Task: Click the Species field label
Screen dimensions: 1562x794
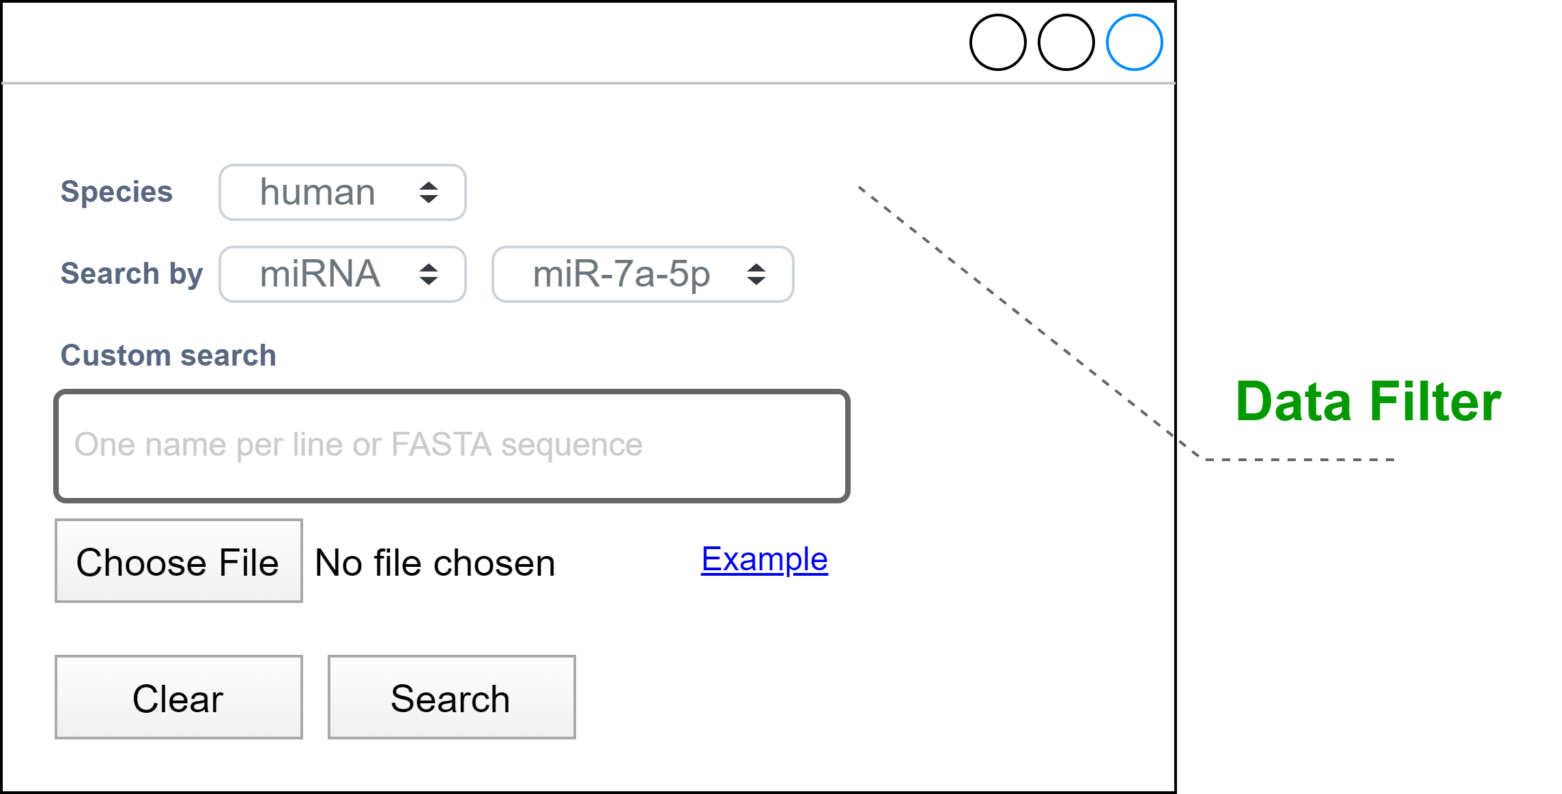Action: point(117,192)
